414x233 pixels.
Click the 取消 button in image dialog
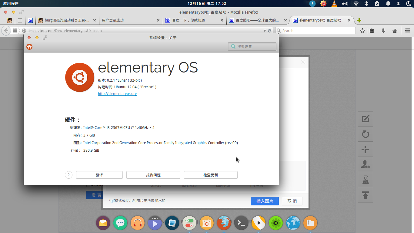coord(292,201)
